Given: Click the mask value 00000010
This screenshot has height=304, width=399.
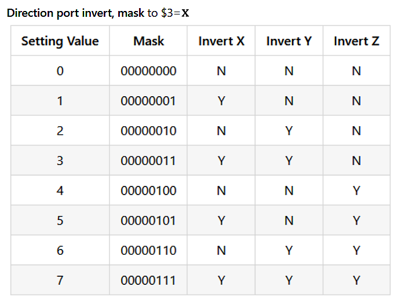Looking at the screenshot, I should click(x=148, y=131).
